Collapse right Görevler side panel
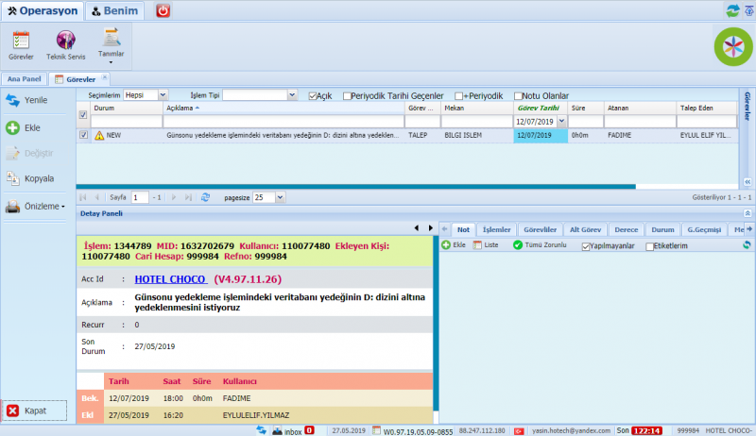 747,181
